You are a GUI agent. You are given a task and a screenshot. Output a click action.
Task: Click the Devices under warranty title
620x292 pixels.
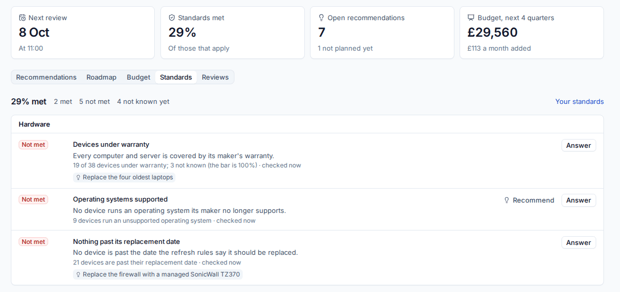[x=111, y=145]
